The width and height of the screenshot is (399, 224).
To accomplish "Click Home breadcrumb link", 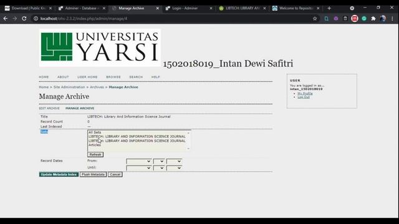I will (44, 87).
